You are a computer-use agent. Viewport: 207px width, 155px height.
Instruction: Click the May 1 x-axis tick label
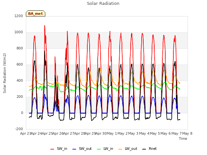coord(112,133)
